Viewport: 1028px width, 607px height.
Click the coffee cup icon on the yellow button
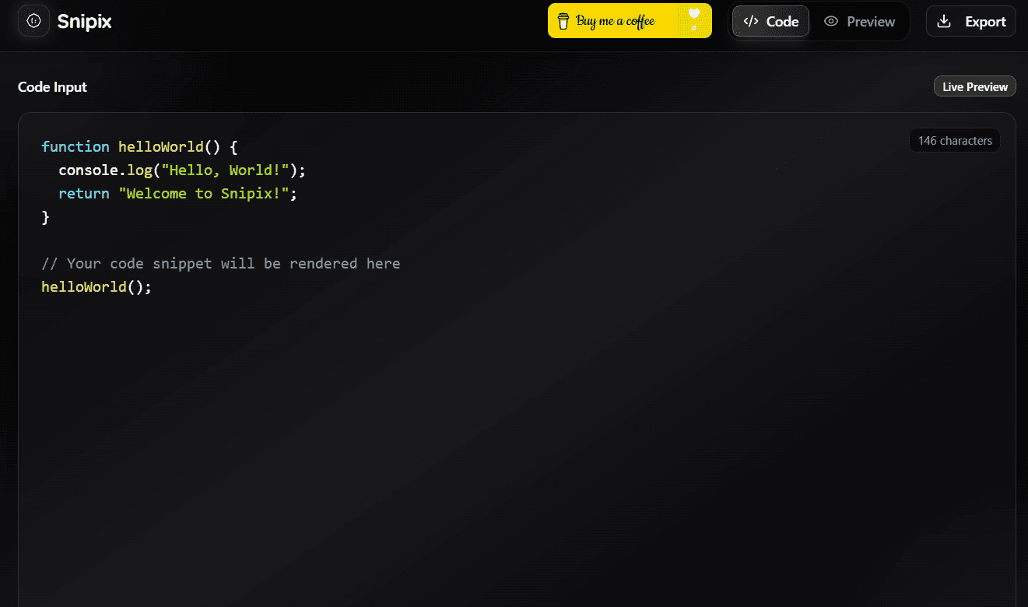[563, 20]
